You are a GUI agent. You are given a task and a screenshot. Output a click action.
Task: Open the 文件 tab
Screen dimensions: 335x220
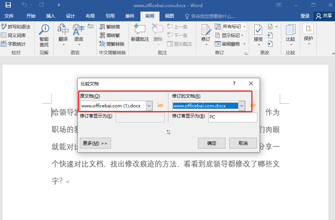(x=9, y=16)
